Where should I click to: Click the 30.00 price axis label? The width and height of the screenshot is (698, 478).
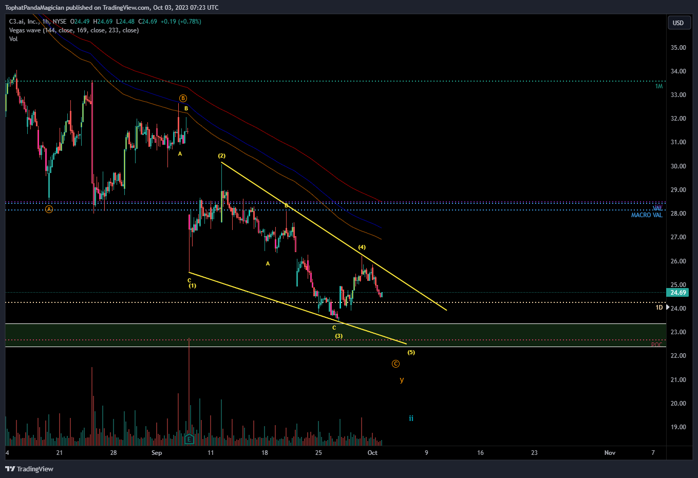(x=678, y=166)
